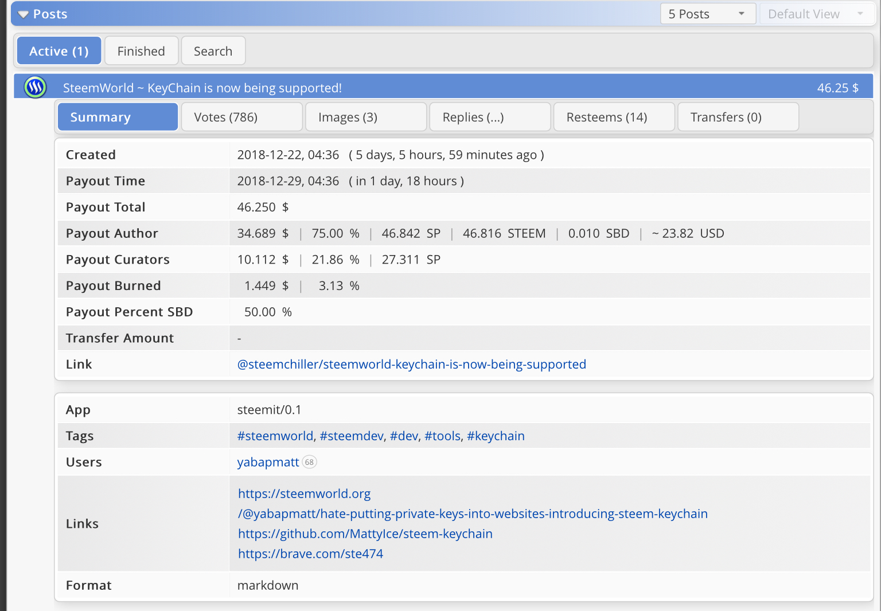
Task: Open the Transfers (0) tab
Action: (x=738, y=117)
